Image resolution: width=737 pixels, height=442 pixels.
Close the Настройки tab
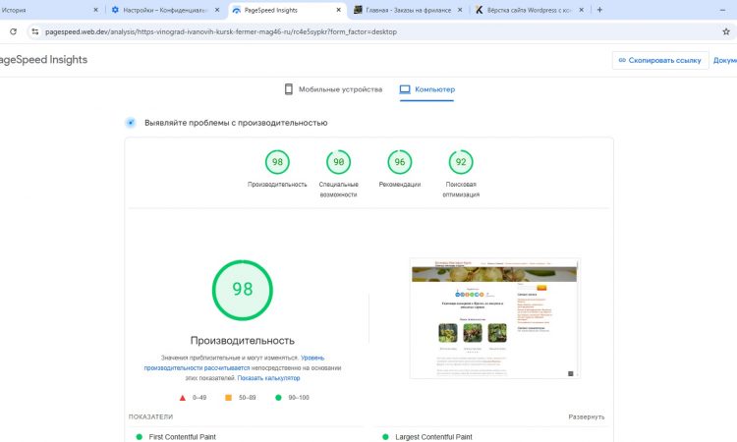[x=217, y=10]
